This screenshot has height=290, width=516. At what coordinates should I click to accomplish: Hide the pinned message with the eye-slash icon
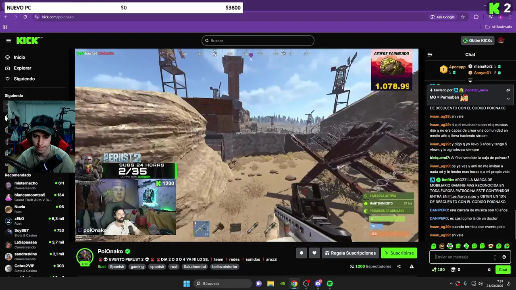(x=508, y=90)
